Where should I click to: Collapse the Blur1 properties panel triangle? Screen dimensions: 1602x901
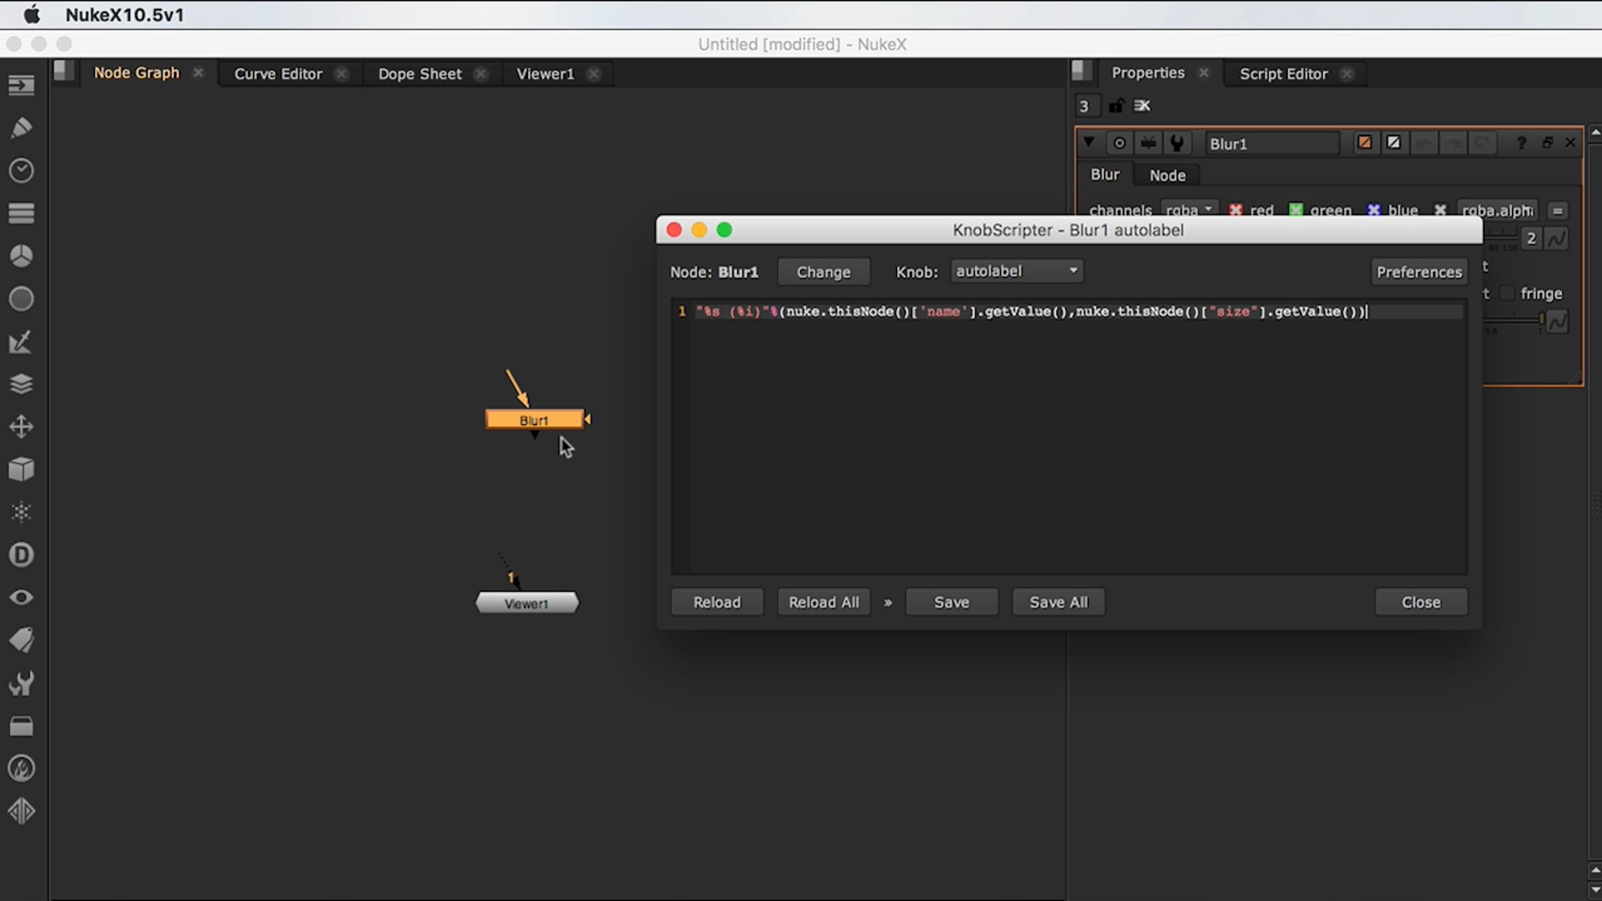pyautogui.click(x=1089, y=142)
